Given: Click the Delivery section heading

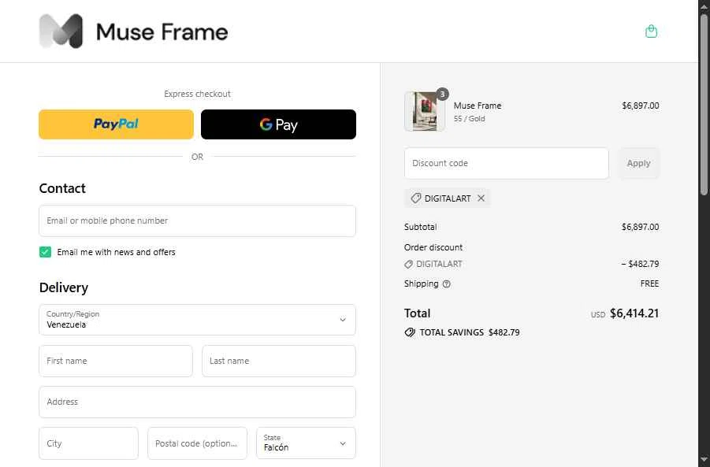Looking at the screenshot, I should [x=64, y=287].
